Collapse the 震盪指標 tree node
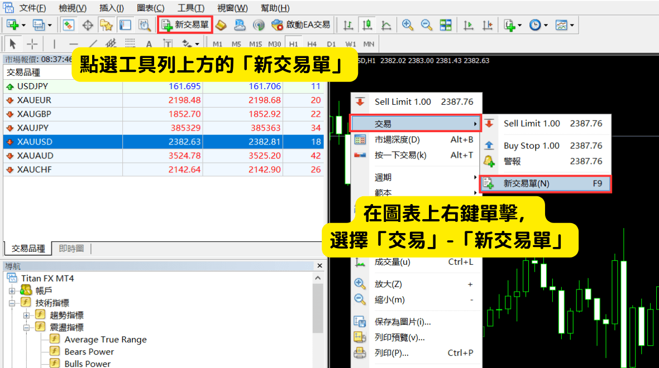This screenshot has height=368, width=659. pos(26,327)
